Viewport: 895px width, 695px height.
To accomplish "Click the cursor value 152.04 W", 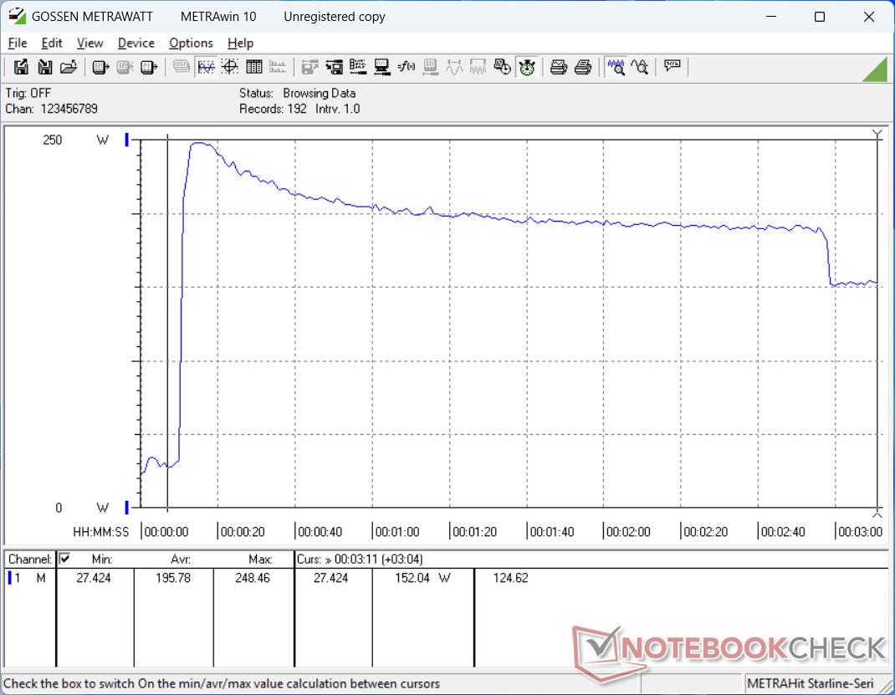I will pos(422,578).
